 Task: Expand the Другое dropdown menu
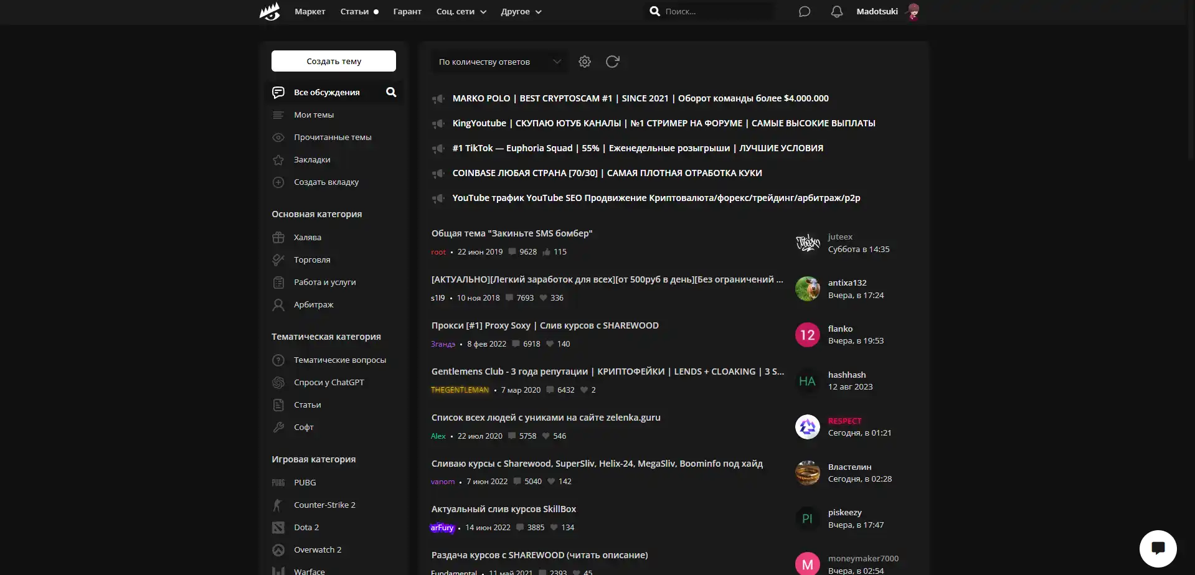click(521, 12)
